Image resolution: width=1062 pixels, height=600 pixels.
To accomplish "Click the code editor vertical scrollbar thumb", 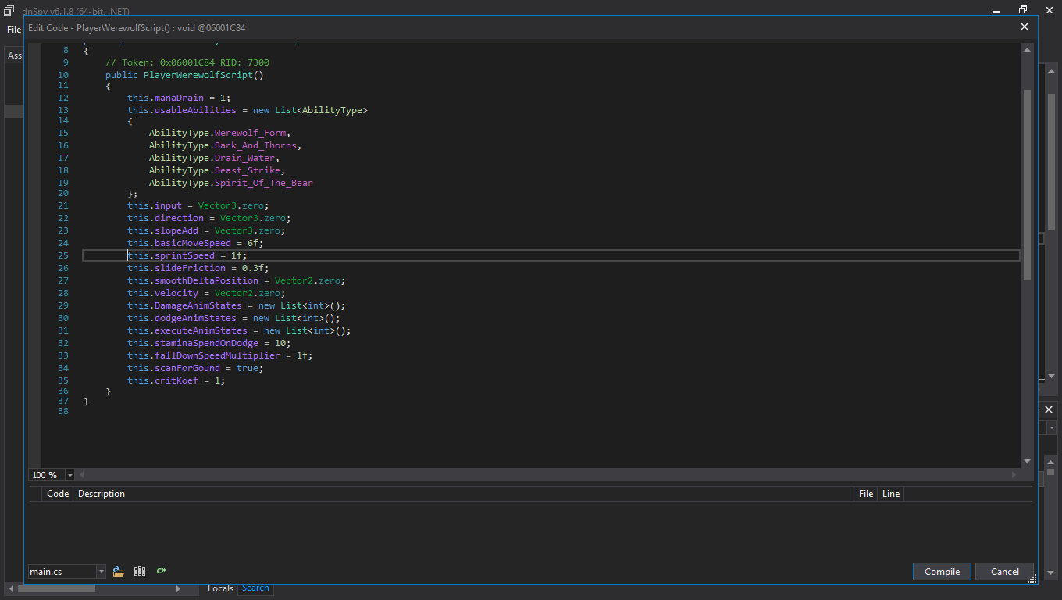I will [1027, 184].
